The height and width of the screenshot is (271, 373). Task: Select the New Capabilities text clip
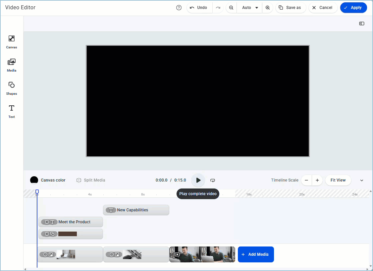coord(136,210)
